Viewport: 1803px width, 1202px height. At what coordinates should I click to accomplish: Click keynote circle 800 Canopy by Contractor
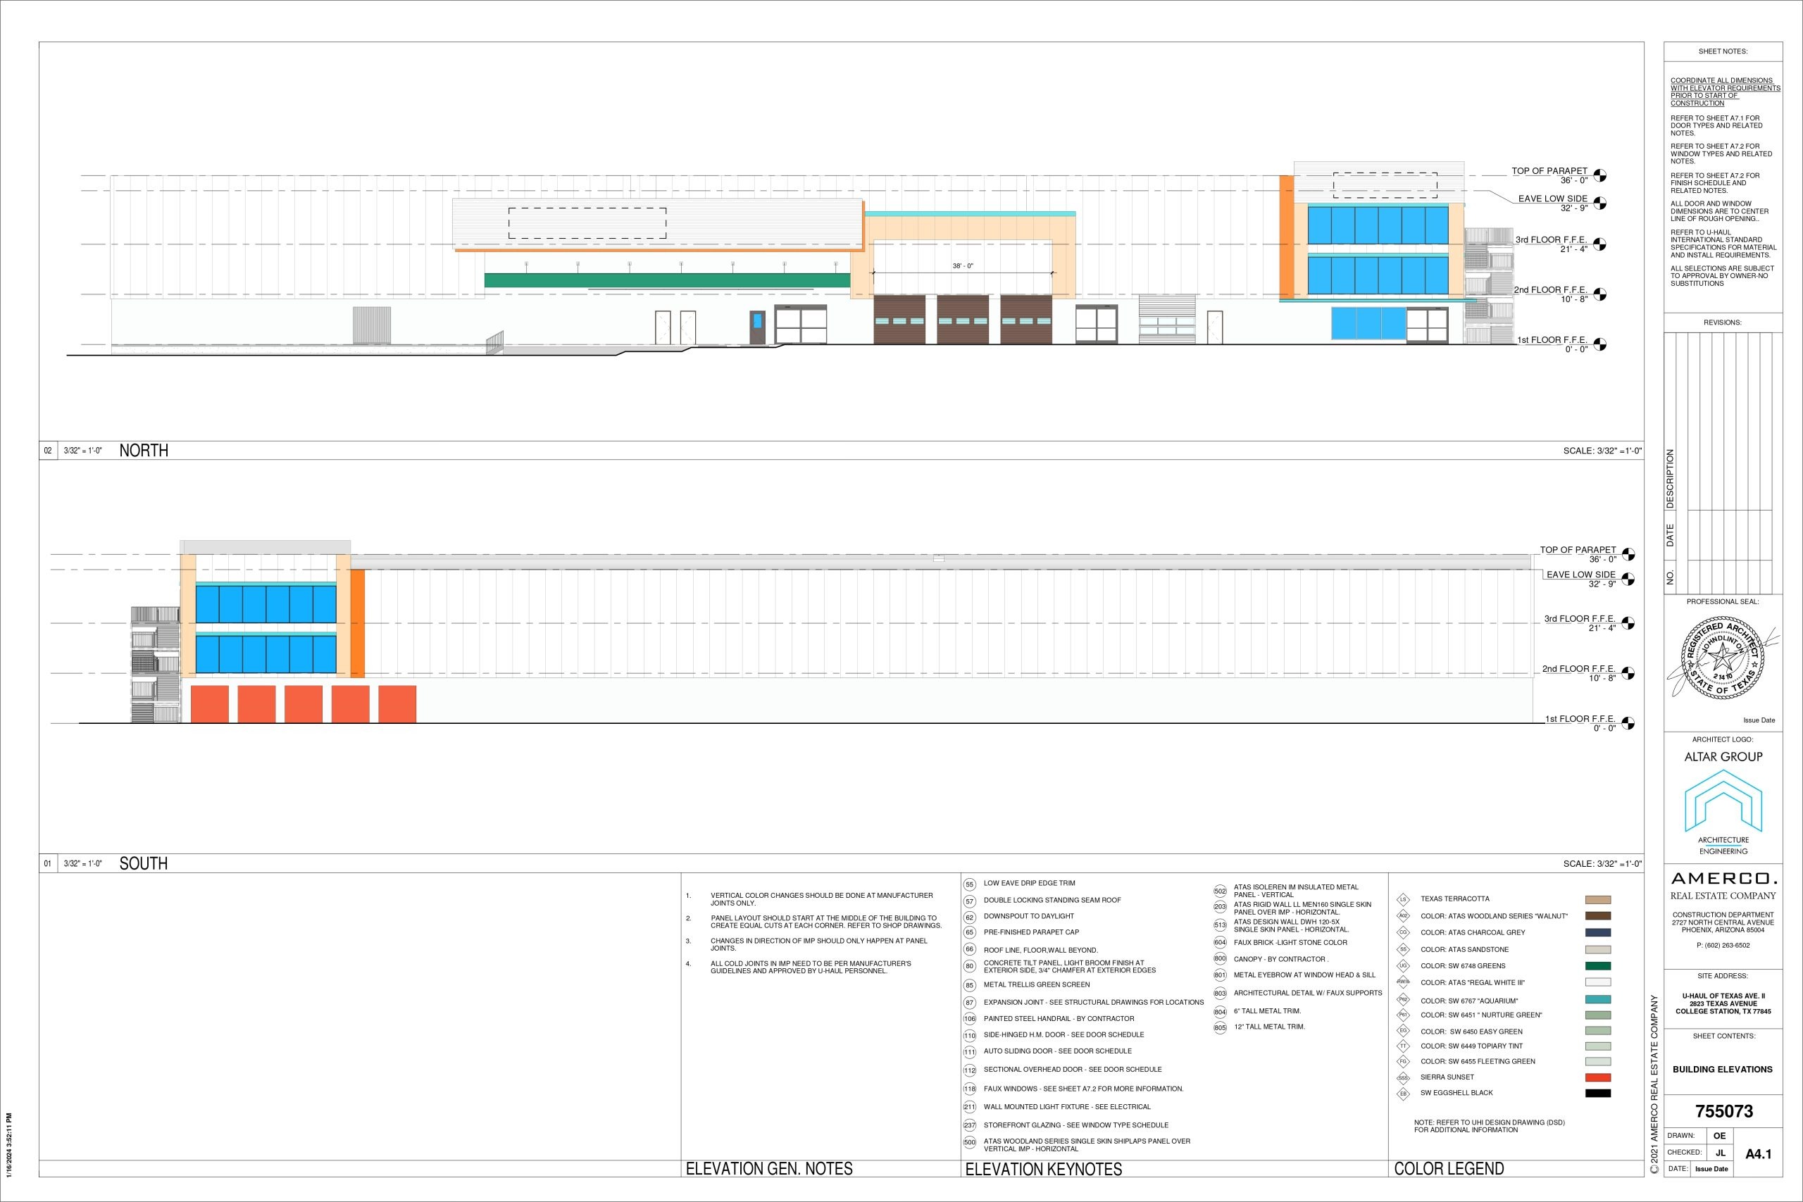tap(1220, 959)
